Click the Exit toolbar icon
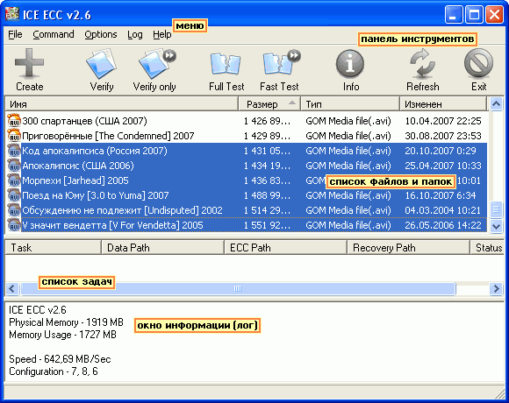The image size is (509, 403). 479,63
